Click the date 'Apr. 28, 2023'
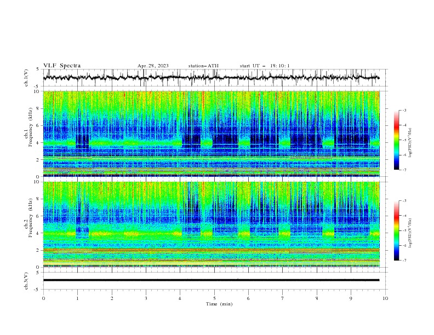This screenshot has width=434, height=335. [x=153, y=66]
